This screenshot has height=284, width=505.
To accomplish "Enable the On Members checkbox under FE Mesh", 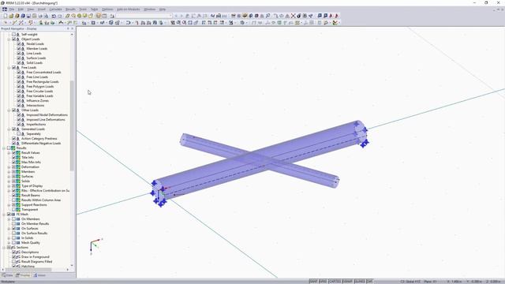I will 14,219.
